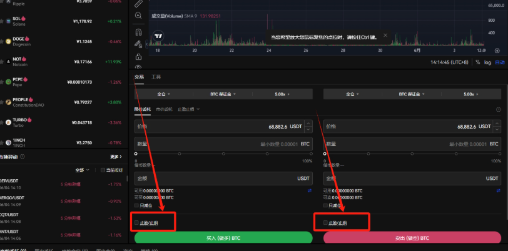Expand the 止盈止损 order type dropdown
This screenshot has width=508, height=251.
[190, 109]
